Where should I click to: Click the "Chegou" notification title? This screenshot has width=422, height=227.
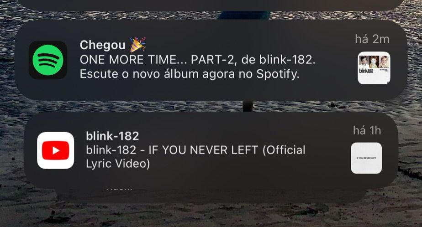103,45
